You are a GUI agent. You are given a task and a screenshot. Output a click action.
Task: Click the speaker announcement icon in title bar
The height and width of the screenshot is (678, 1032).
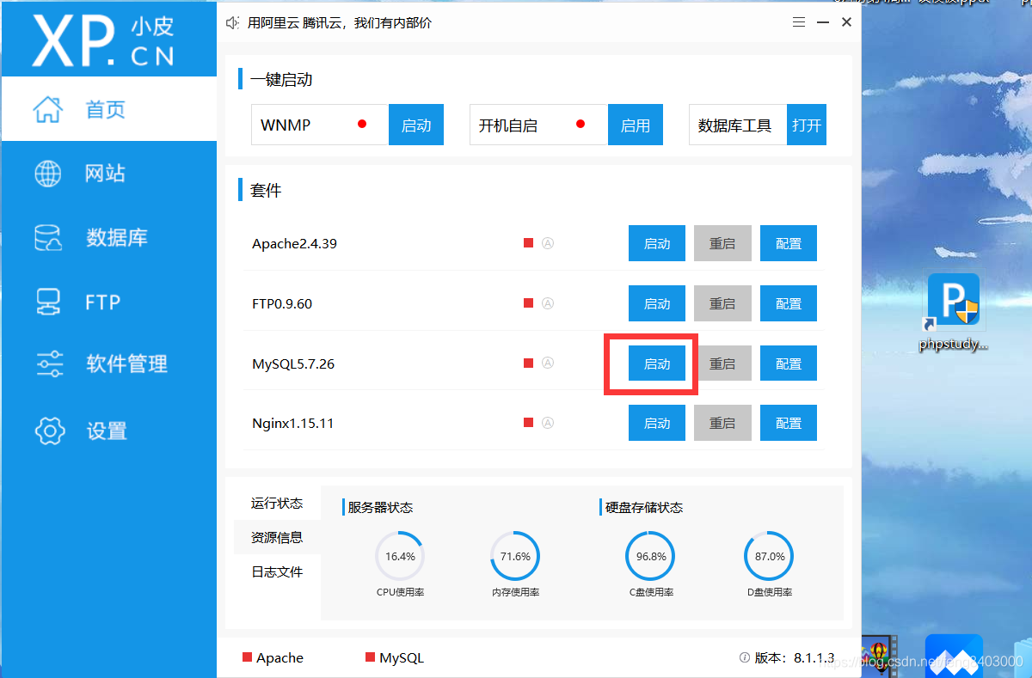click(232, 23)
